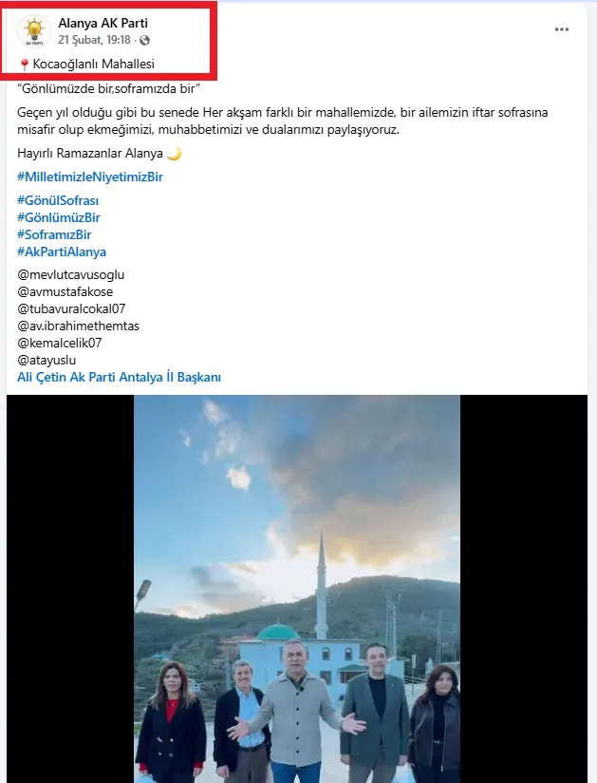The height and width of the screenshot is (783, 597).
Task: Open hashtag #AkPartiAlanya
Action: [62, 252]
